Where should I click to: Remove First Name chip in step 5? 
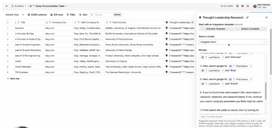point(251,79)
